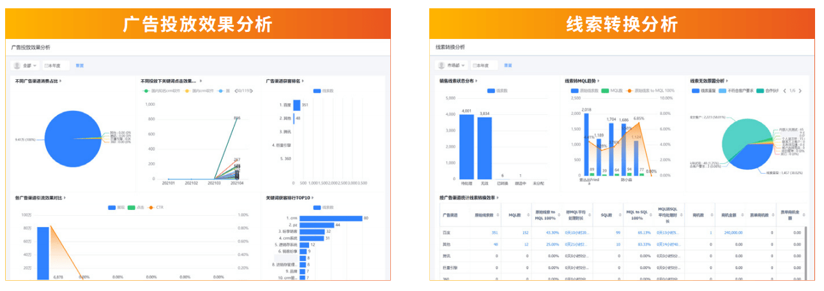Viewport: 824px width, 291px height.
Task: Expand the 广告渠道获客排名 chart title arrow
Action: (303, 81)
